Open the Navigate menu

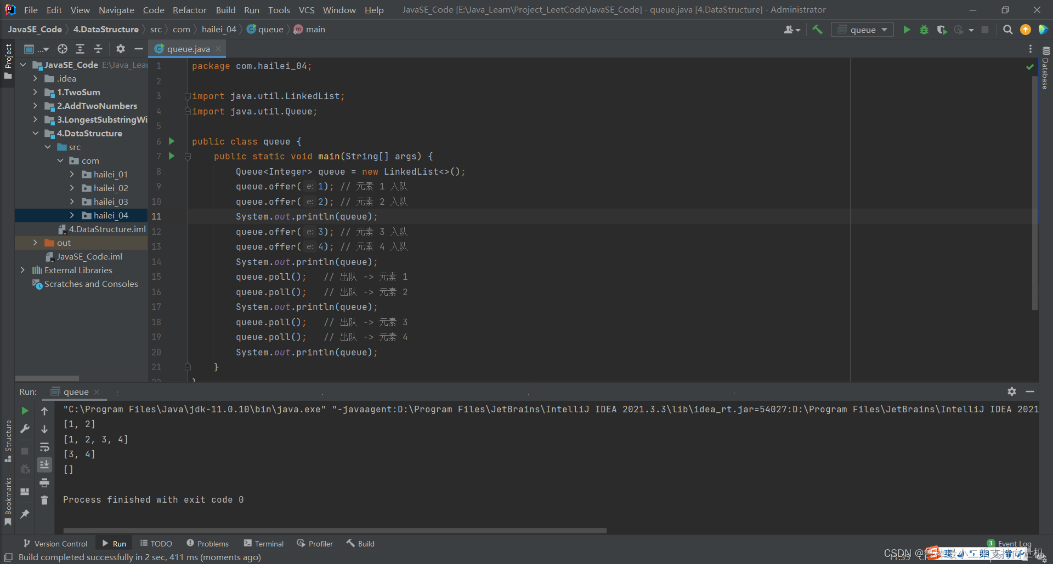point(116,10)
